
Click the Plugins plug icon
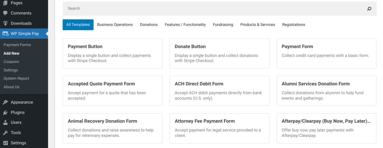5,112
